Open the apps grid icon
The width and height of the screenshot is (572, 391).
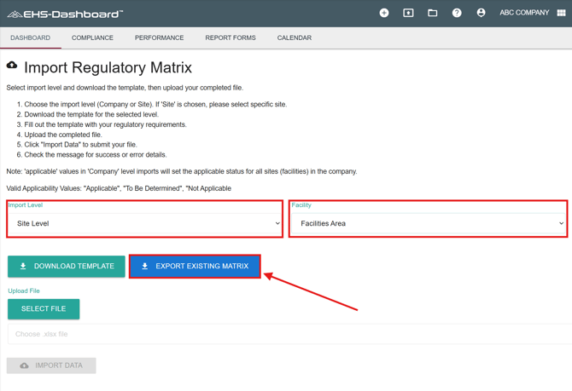[561, 13]
